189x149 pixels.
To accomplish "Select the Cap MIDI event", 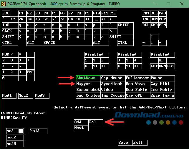I will pos(163,84).
